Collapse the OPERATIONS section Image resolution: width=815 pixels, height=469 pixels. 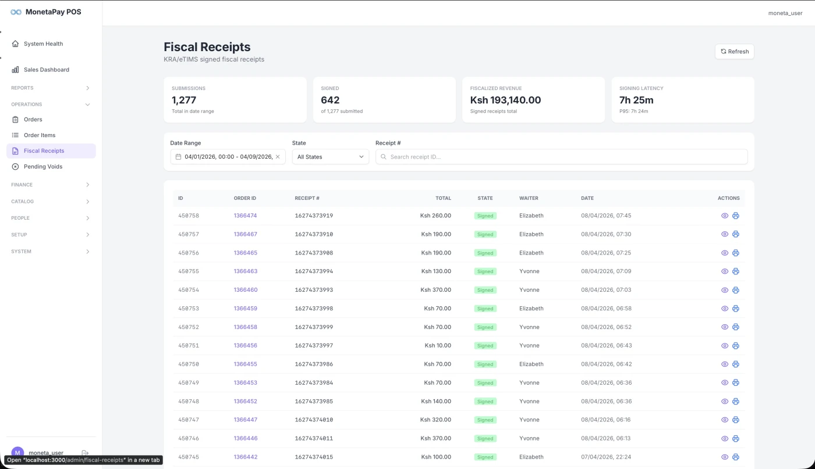51,104
